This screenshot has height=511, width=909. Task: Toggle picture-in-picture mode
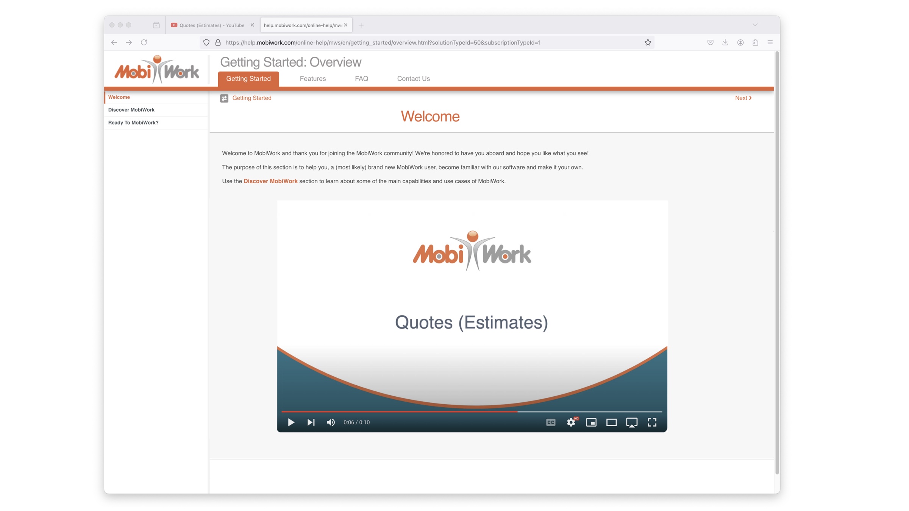(632, 423)
